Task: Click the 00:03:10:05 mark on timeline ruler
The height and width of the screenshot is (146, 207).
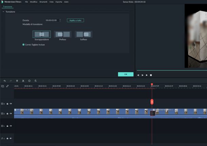Action: (x=84, y=86)
